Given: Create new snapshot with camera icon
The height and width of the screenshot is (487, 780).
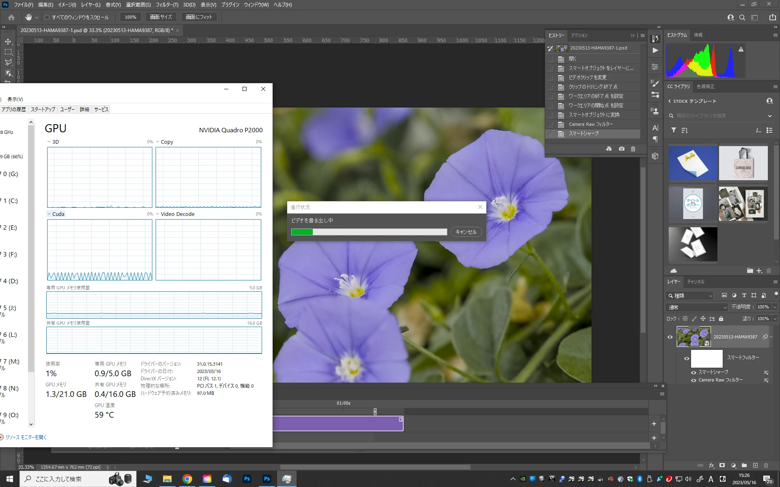Looking at the screenshot, I should [622, 149].
